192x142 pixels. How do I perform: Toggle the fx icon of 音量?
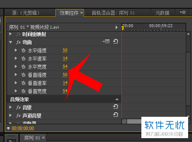tap(18, 107)
